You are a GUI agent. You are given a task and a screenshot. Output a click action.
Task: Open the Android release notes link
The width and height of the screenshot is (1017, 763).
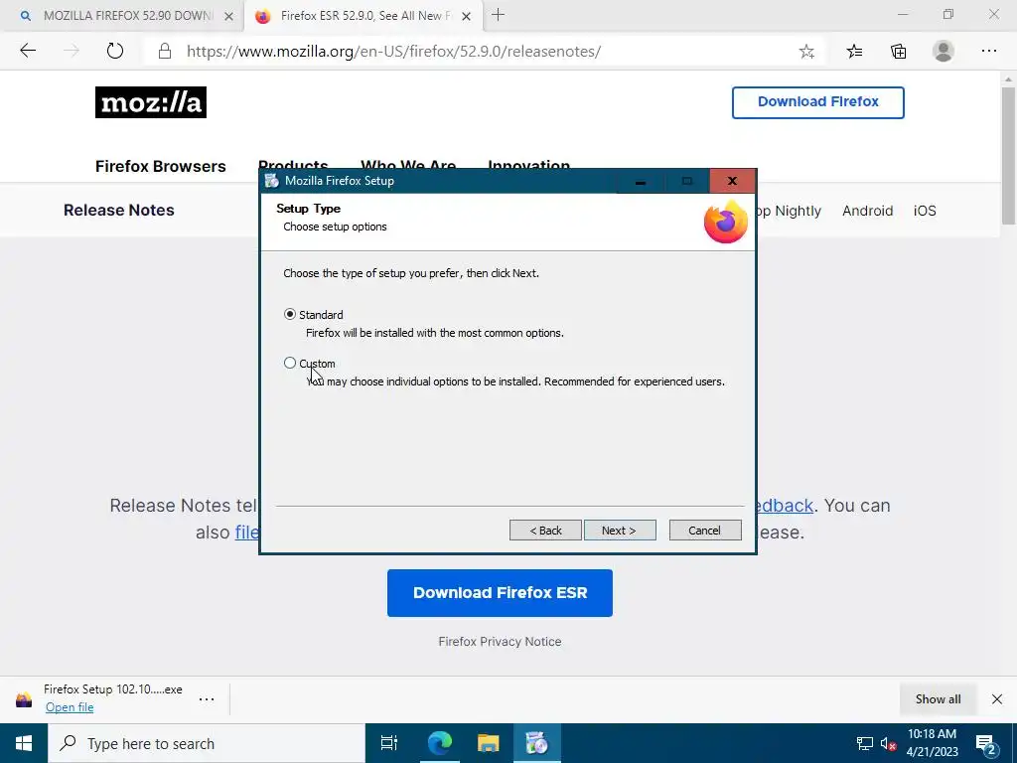pos(867,211)
